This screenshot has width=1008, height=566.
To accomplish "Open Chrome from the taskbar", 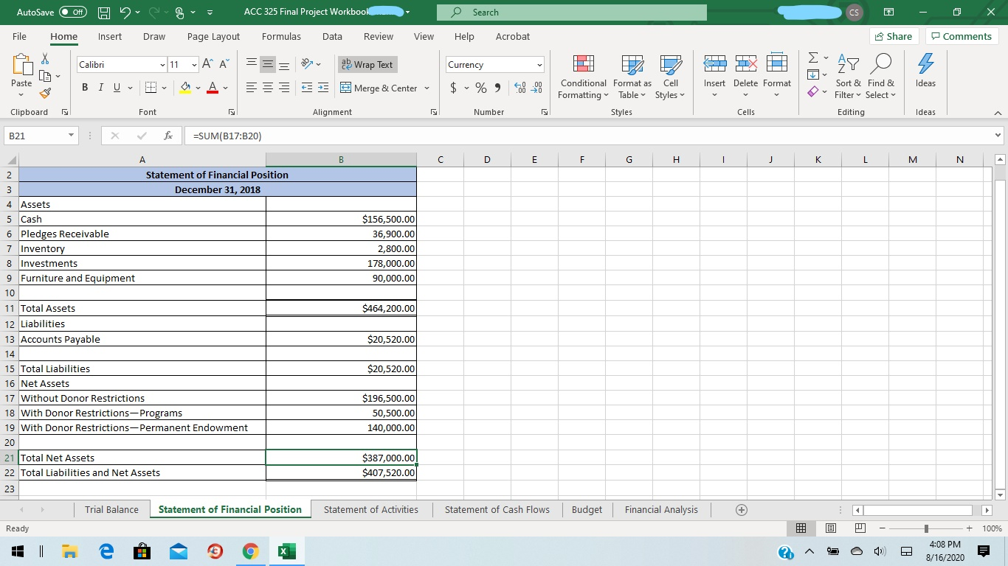I will tap(252, 551).
